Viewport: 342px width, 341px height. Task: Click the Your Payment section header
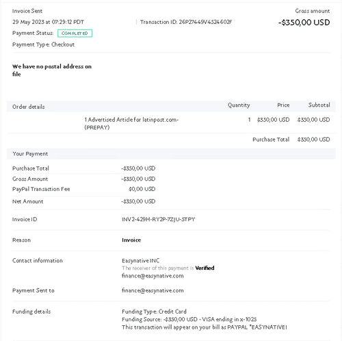30,153
